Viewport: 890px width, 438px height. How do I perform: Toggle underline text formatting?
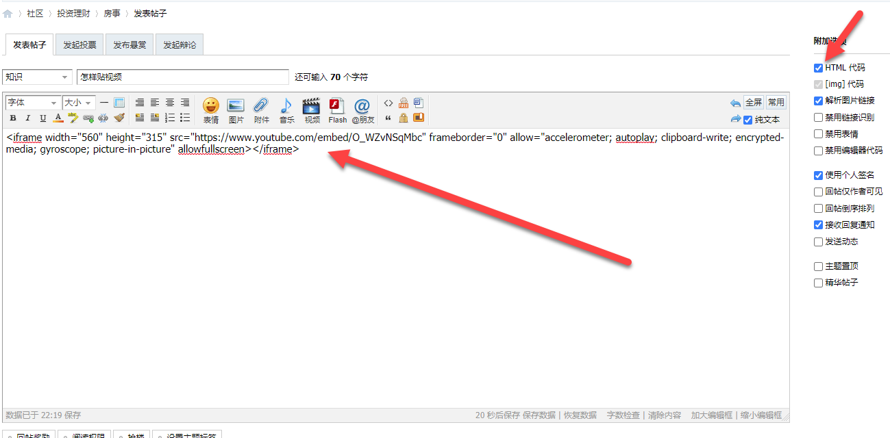click(x=42, y=118)
